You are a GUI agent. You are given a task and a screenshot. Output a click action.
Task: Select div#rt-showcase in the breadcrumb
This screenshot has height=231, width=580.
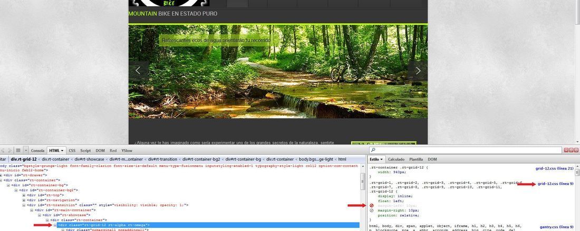tap(90, 159)
